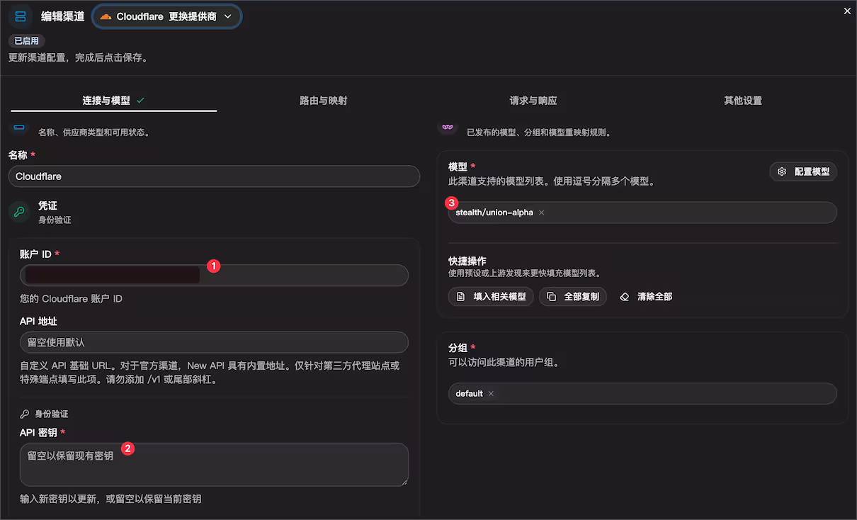Remove the default group tag
857x520 pixels.
pos(491,394)
